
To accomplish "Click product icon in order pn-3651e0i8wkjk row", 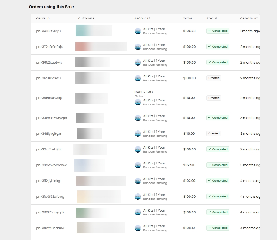I will tap(138, 102).
